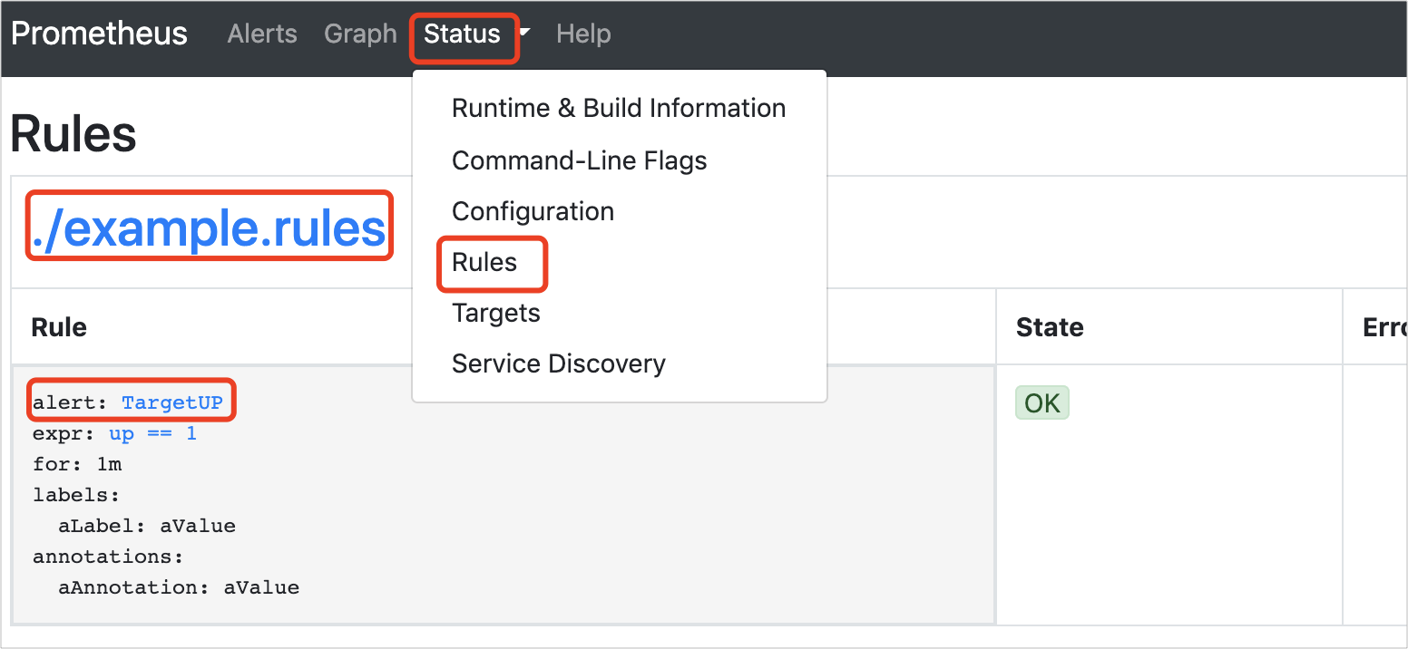This screenshot has width=1408, height=649.
Task: Click the 'for: 1m' line in rule
Action: [x=77, y=464]
